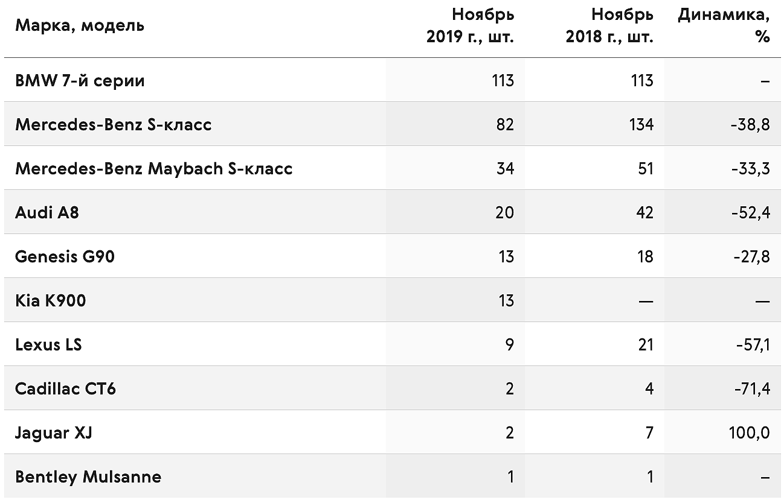Select the Kia K900 row label
784x500 pixels.
(51, 300)
